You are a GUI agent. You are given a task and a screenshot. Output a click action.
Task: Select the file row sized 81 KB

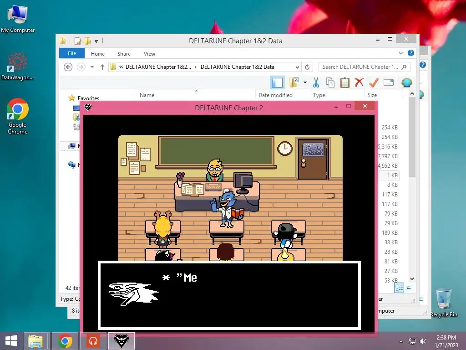[389, 261]
